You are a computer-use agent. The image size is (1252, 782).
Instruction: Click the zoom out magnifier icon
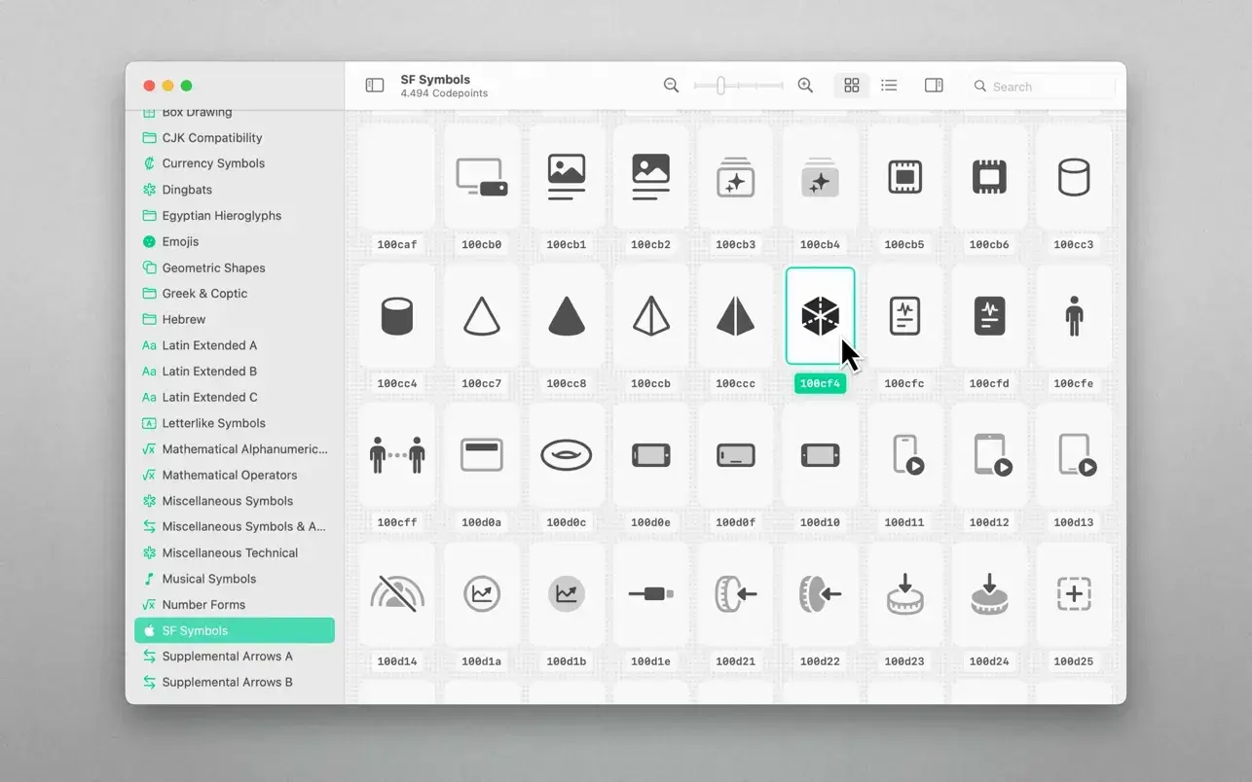[671, 86]
